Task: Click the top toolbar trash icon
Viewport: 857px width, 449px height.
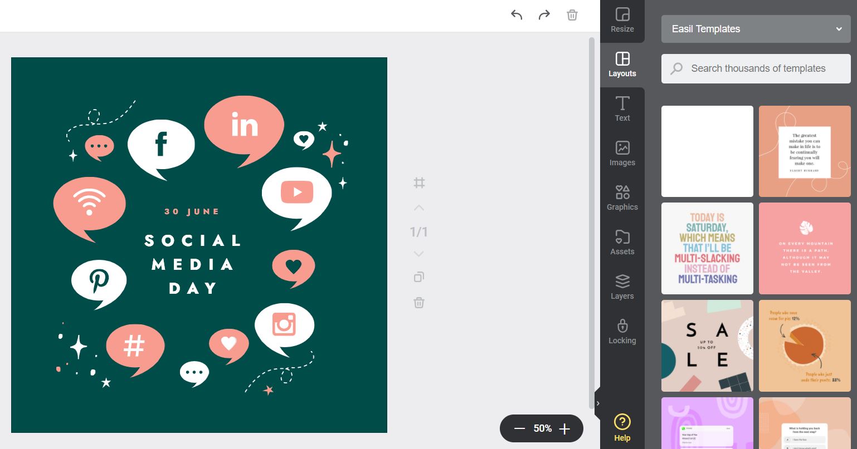Action: tap(572, 15)
